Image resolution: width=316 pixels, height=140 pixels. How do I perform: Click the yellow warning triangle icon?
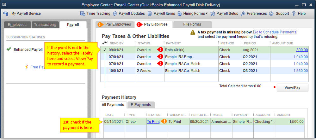(x=193, y=32)
